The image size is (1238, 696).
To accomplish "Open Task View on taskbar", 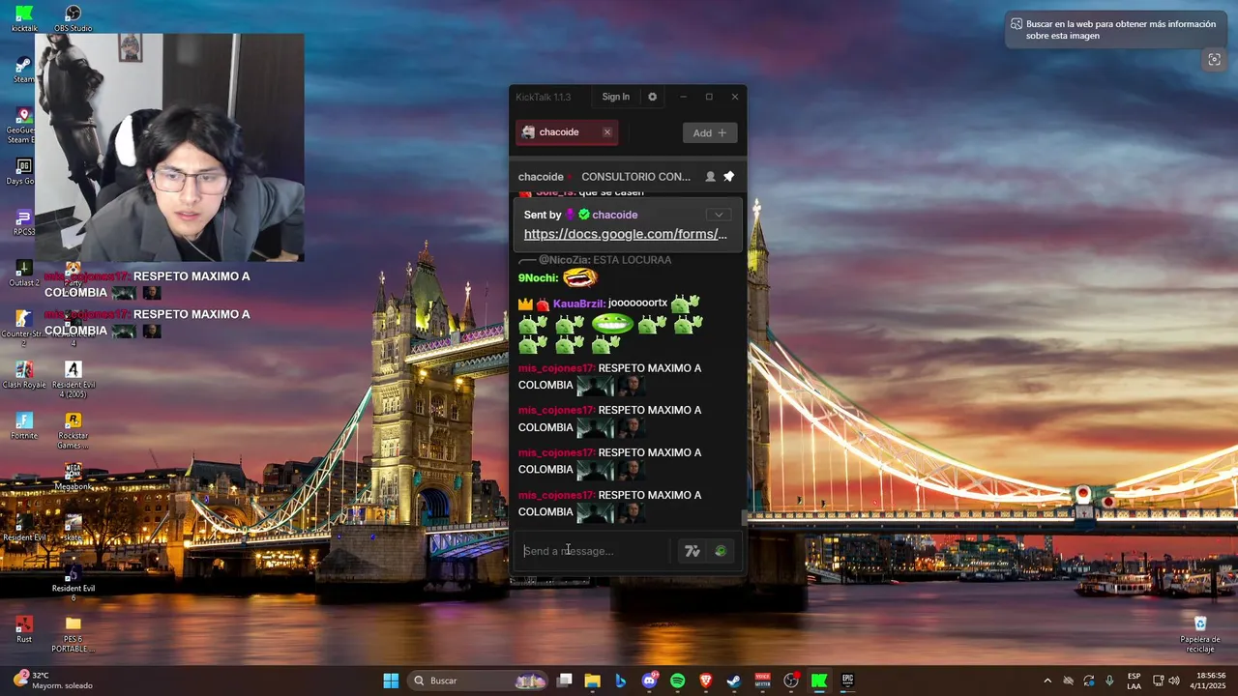I will [x=565, y=681].
